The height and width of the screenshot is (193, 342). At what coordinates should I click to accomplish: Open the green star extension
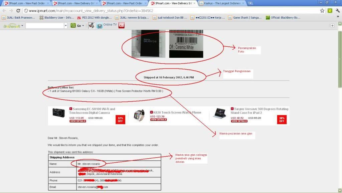pyautogui.click(x=330, y=11)
